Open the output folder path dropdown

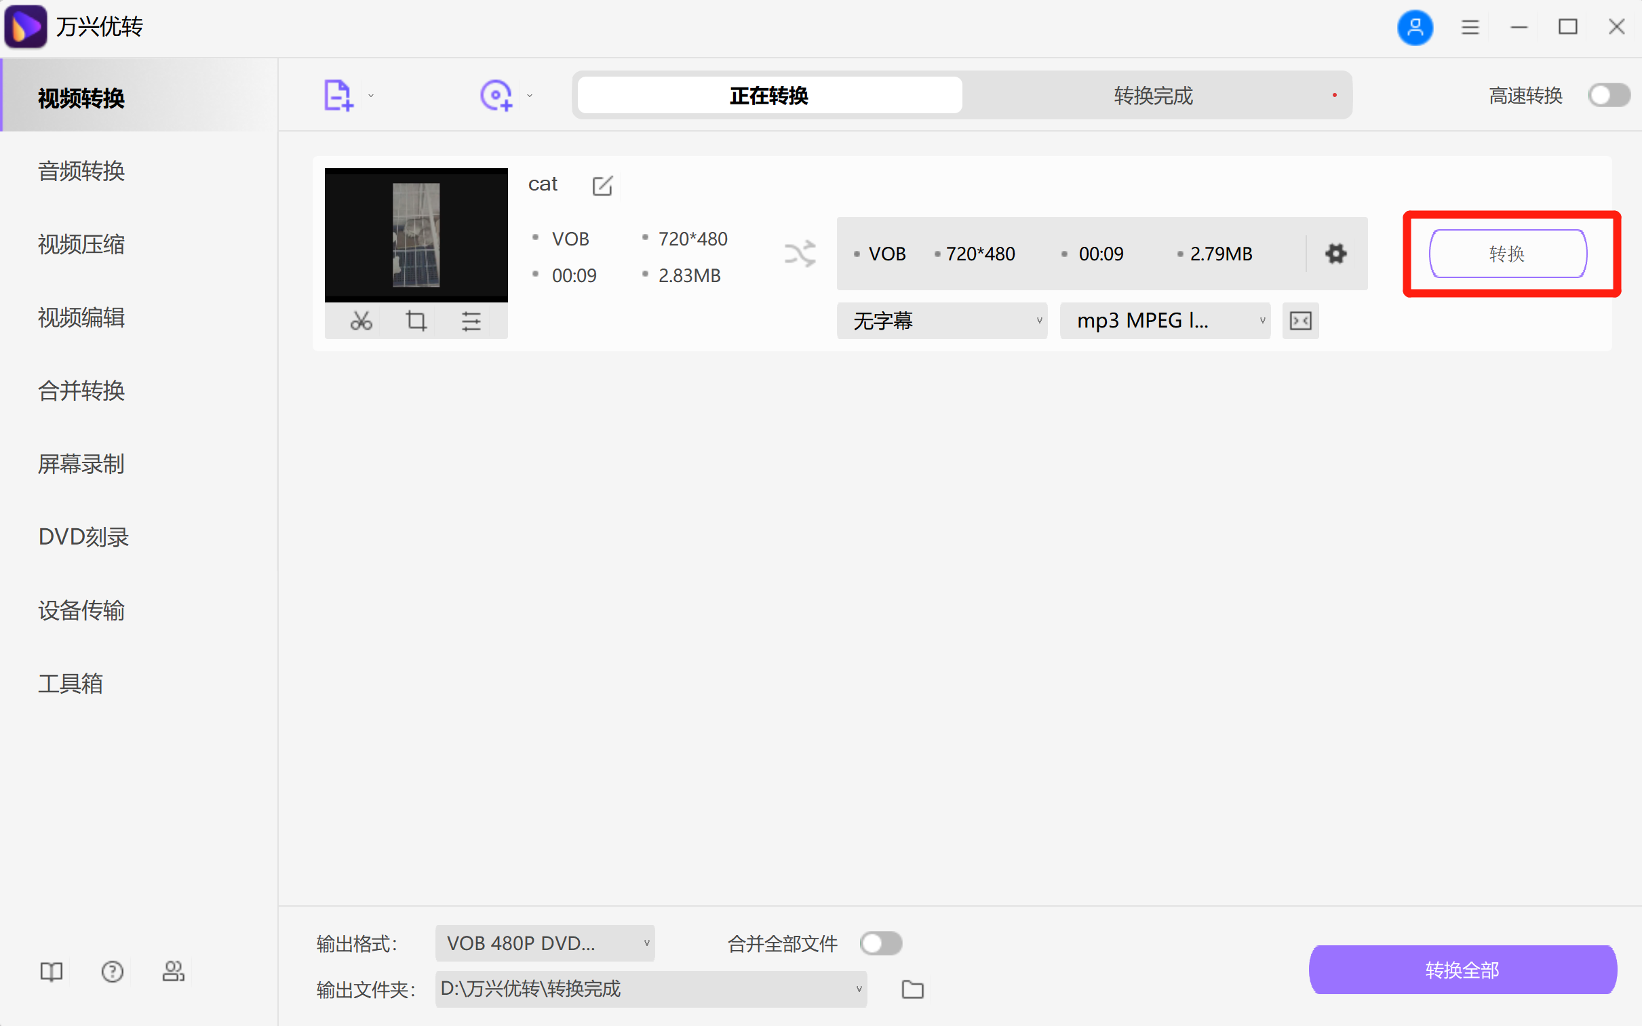point(650,989)
